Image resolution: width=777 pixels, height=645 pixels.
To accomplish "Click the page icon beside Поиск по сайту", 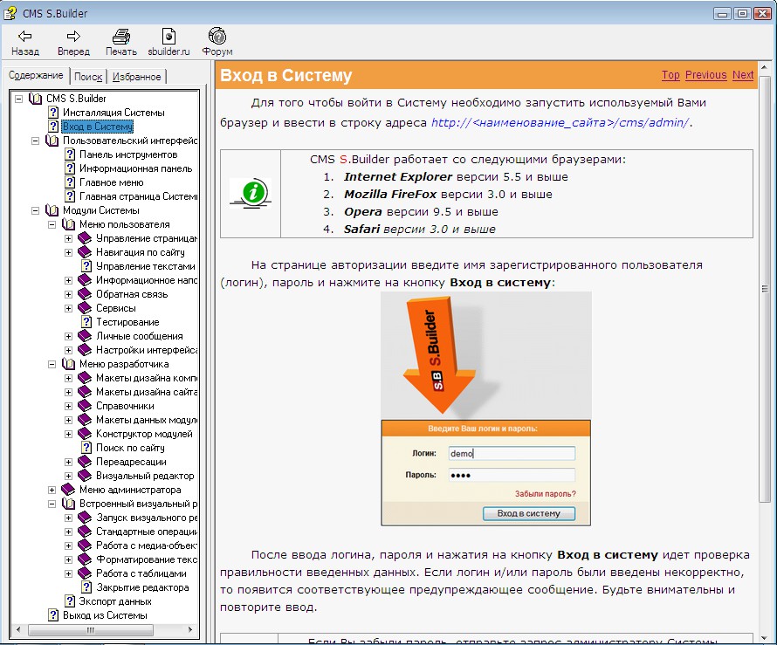I will (86, 448).
